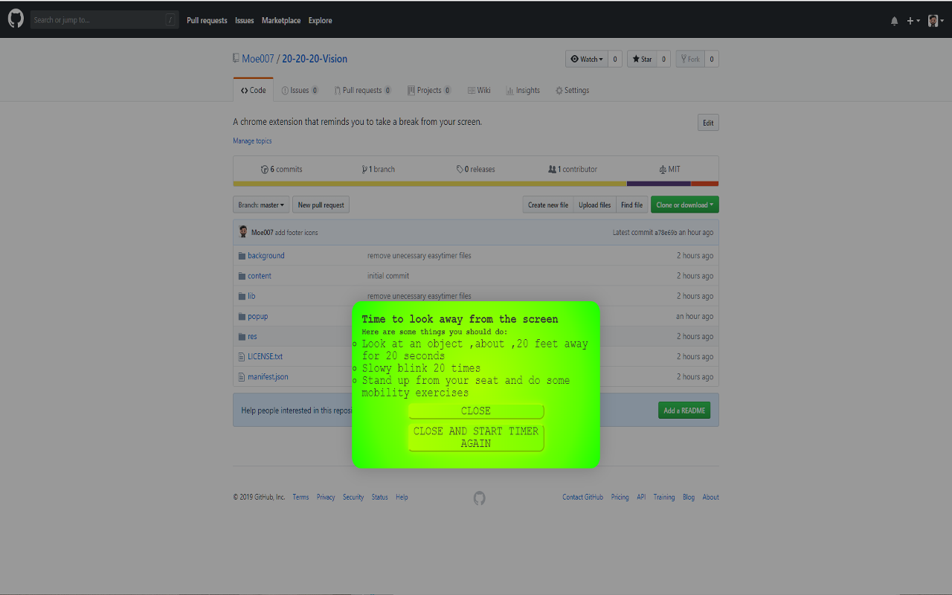Click New pull request button

tap(321, 205)
